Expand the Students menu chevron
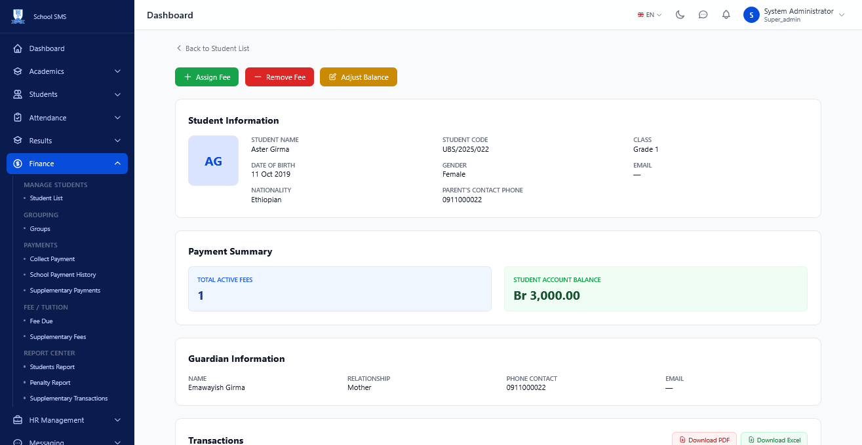The height and width of the screenshot is (445, 862). click(x=117, y=94)
